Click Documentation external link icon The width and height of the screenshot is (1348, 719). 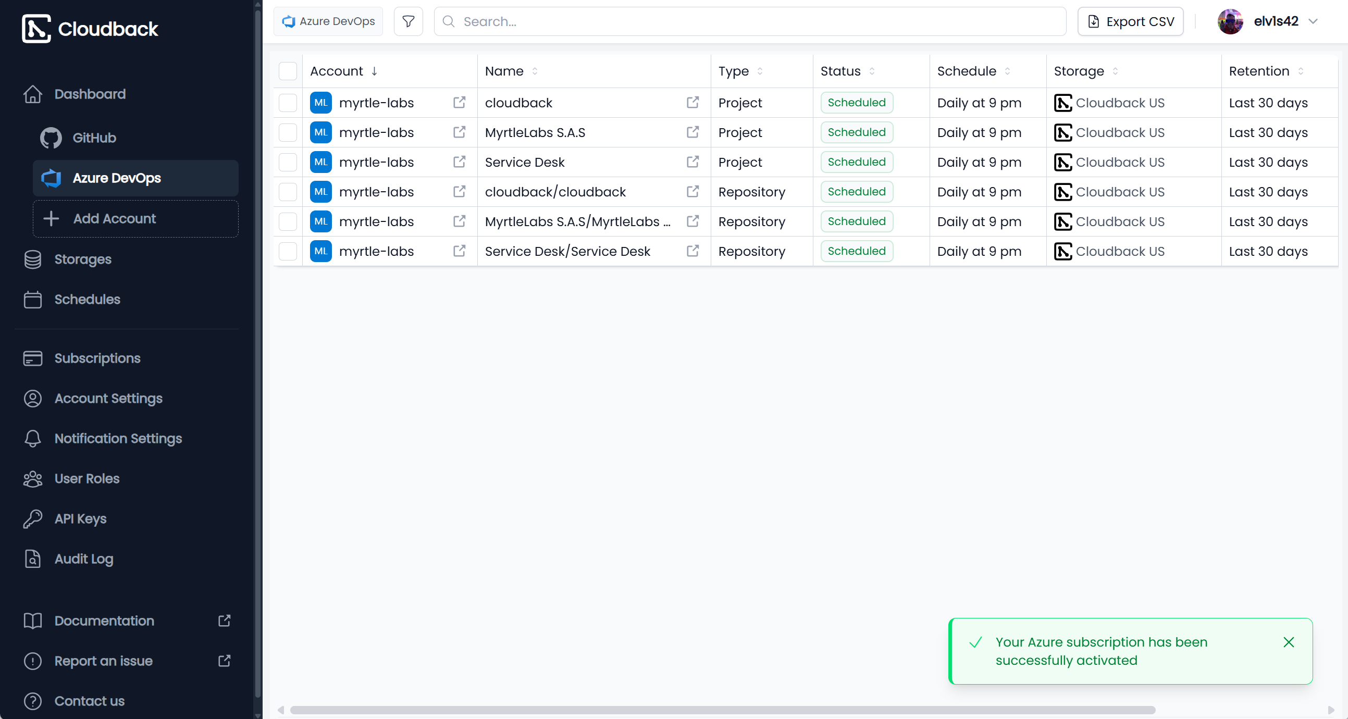tap(224, 621)
